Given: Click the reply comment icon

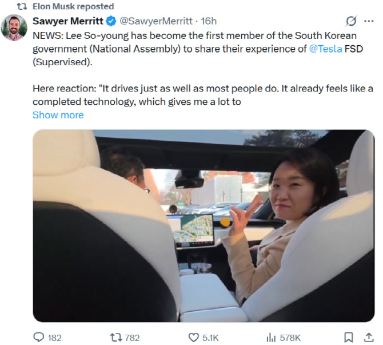Looking at the screenshot, I should 39,337.
